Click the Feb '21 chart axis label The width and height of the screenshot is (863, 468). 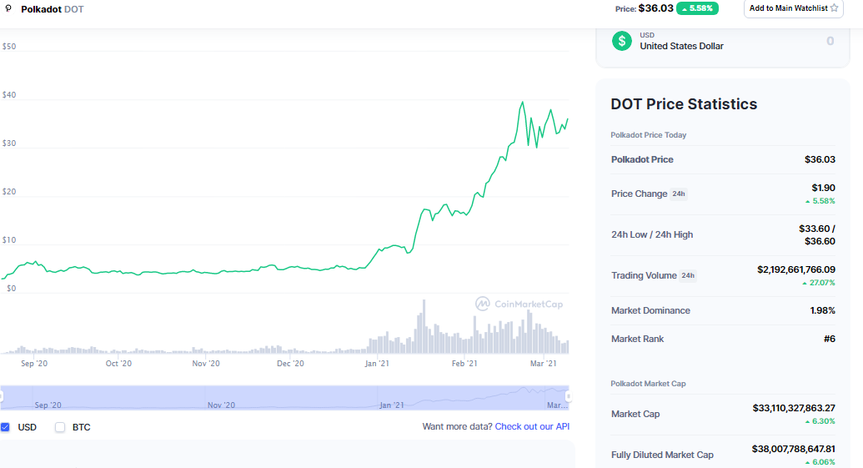click(464, 364)
